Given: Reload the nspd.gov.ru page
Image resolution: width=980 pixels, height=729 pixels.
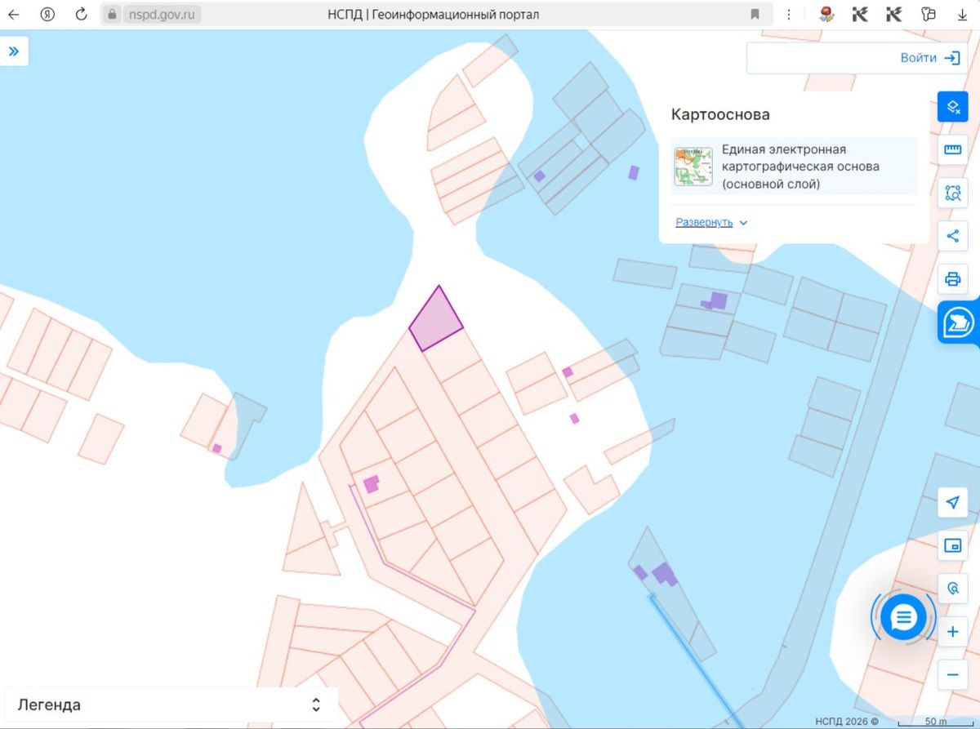Looking at the screenshot, I should point(81,14).
